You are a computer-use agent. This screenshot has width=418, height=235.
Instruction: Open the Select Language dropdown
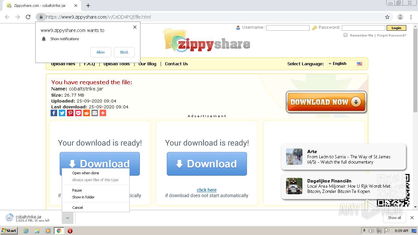[346, 64]
